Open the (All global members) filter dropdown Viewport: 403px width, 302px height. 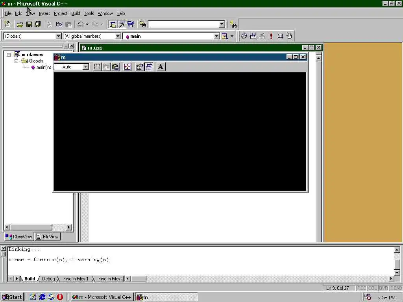coord(118,36)
